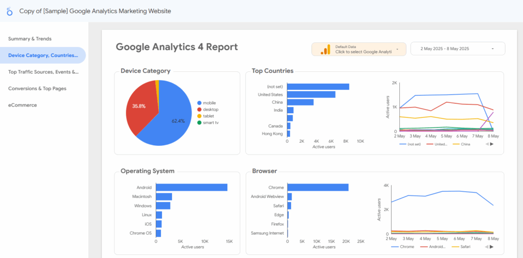Click the Browser chart title

click(x=265, y=171)
